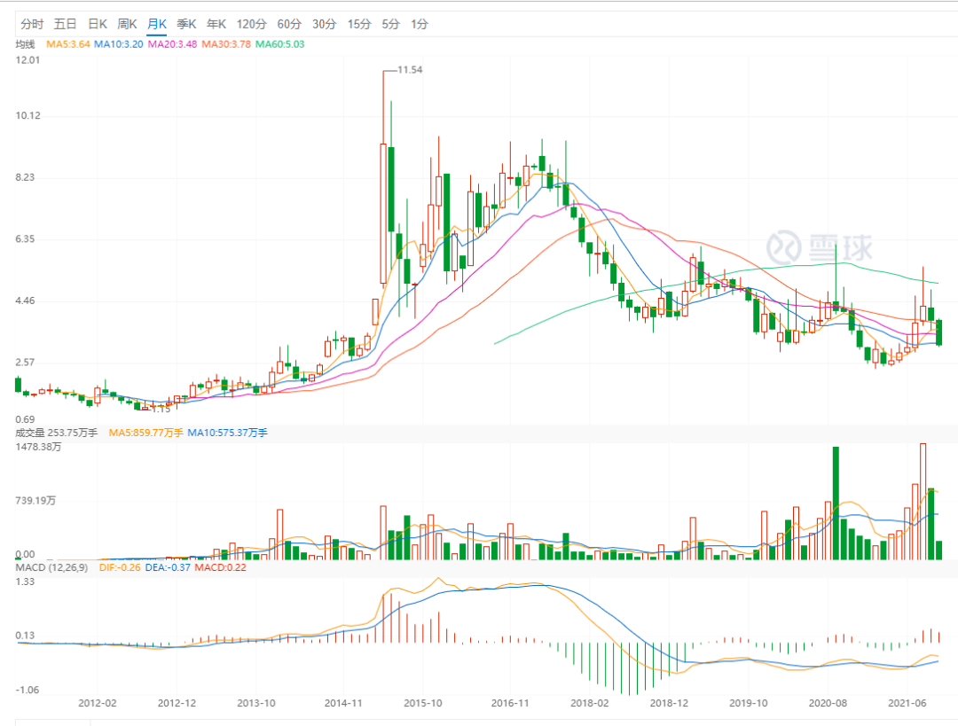Select the 五日 timeframe tab
This screenshot has height=726, width=958.
[x=66, y=25]
